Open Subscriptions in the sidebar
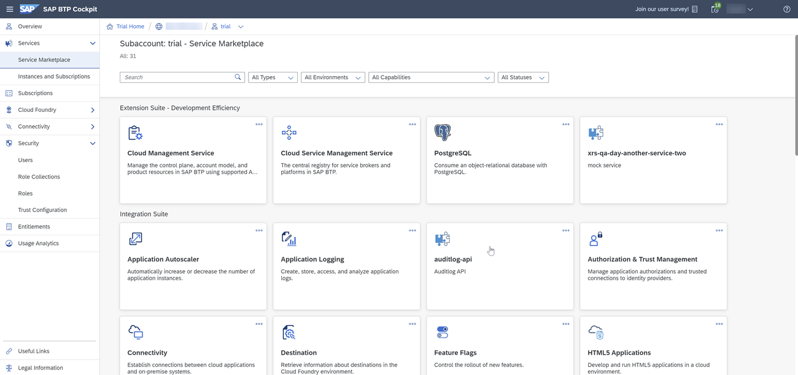Viewport: 798px width, 375px height. coord(50,93)
